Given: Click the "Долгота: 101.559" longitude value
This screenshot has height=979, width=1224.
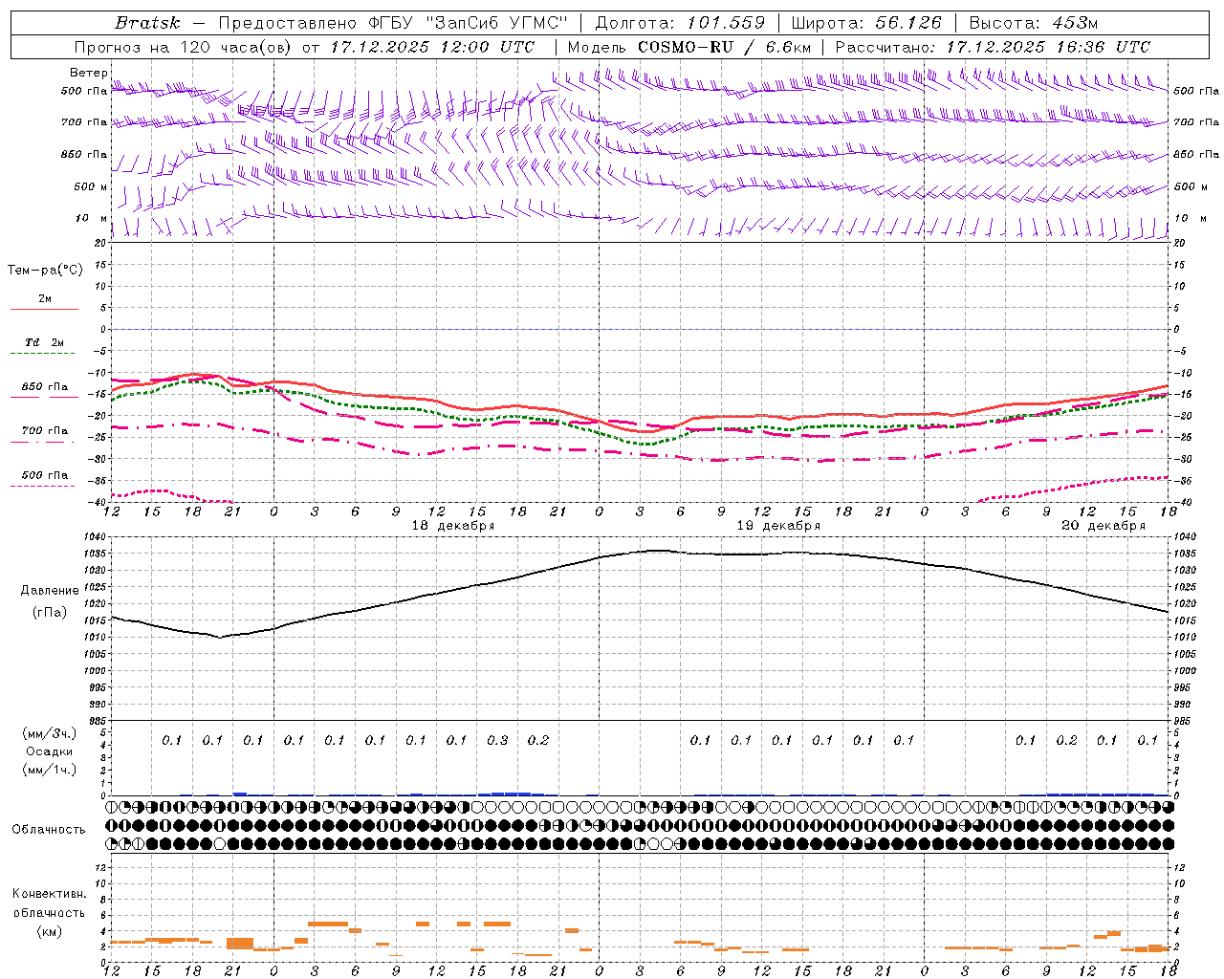Looking at the screenshot, I should (x=680, y=23).
